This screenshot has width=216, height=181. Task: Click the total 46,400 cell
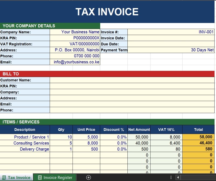coord(198,143)
